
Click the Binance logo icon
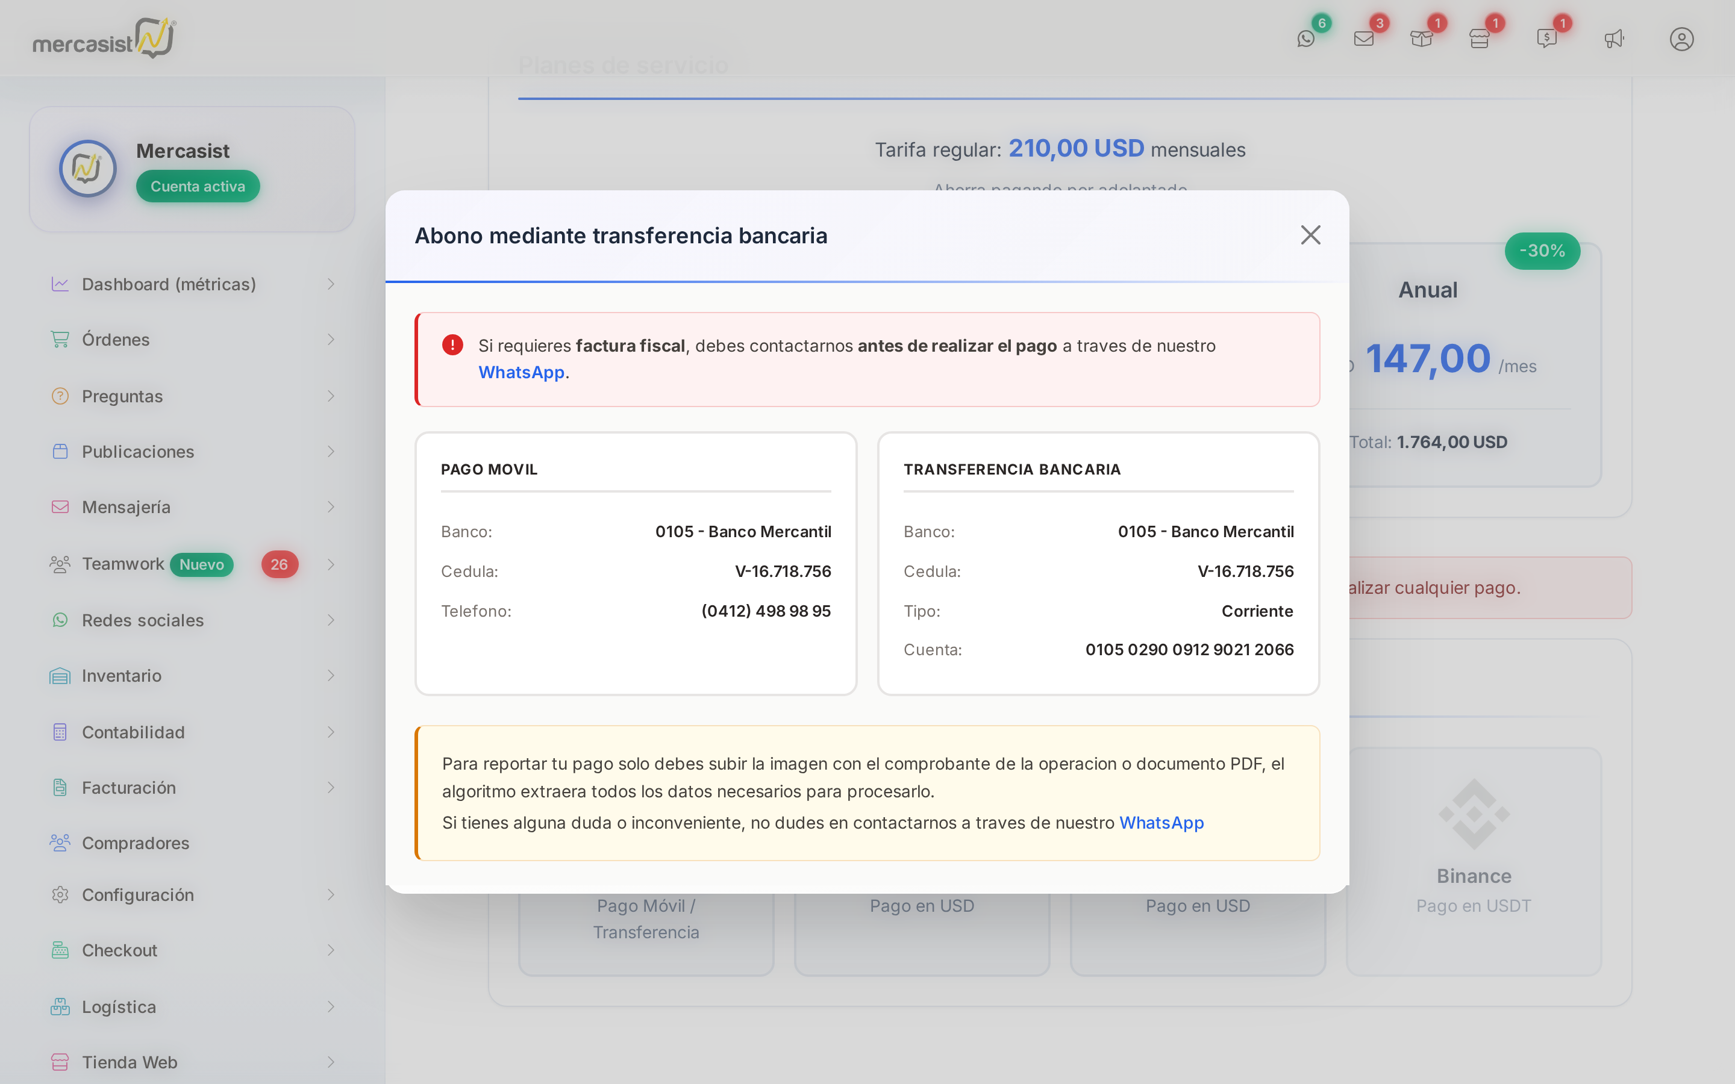(x=1474, y=814)
